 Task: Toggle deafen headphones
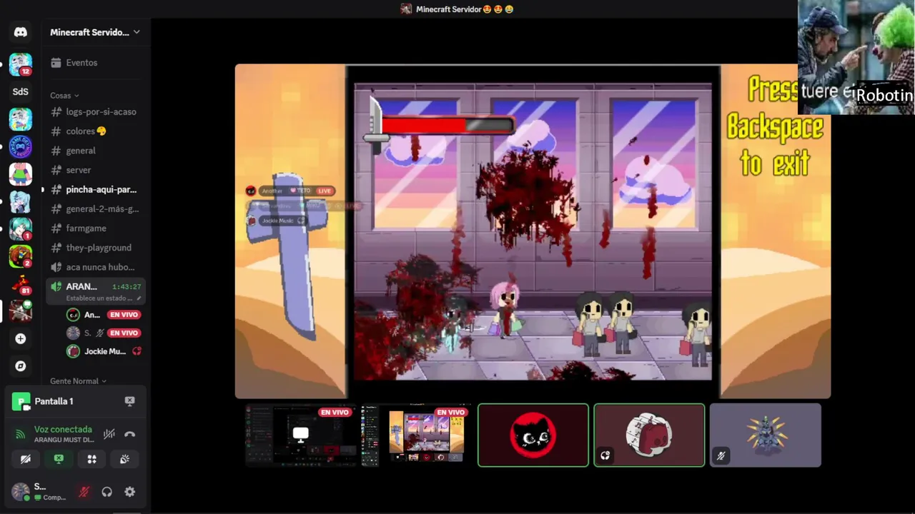click(107, 492)
